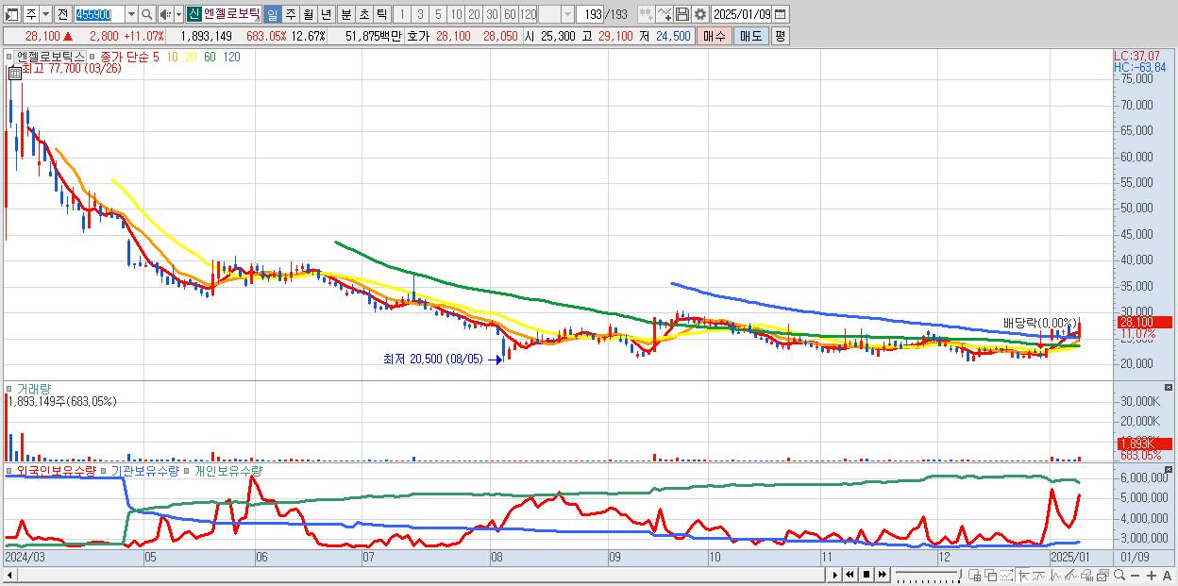Click the crosshair cursor icon

pos(1023,575)
